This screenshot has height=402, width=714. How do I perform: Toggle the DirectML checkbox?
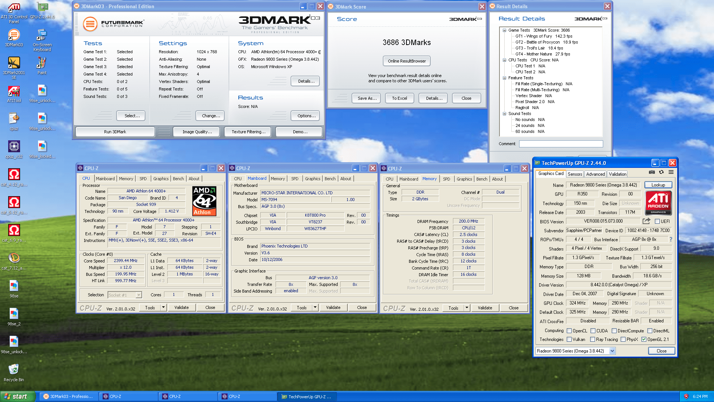pyautogui.click(x=650, y=331)
